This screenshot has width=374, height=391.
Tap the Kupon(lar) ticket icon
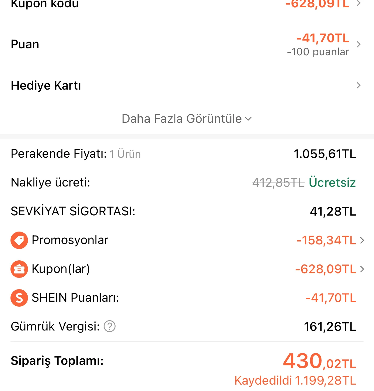(x=19, y=269)
